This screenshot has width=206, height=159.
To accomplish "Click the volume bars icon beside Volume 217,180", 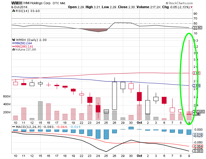I will (x=13, y=50).
